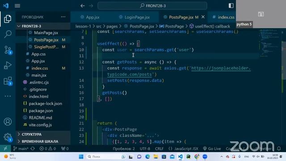Click the main* git branch indicator
Screen dimensions: 286x161
pos(21,148)
